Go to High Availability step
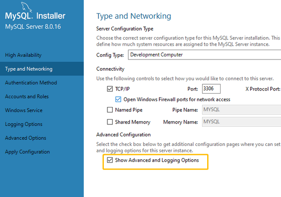This screenshot has width=281, height=197. [x=23, y=55]
